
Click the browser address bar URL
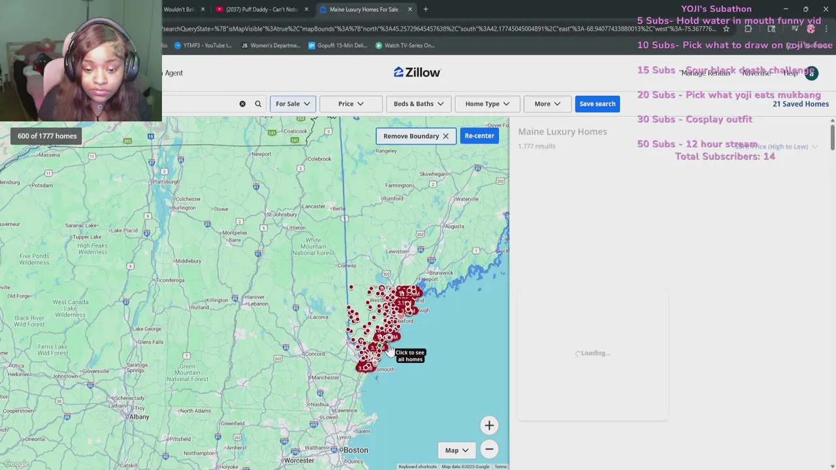click(x=439, y=29)
